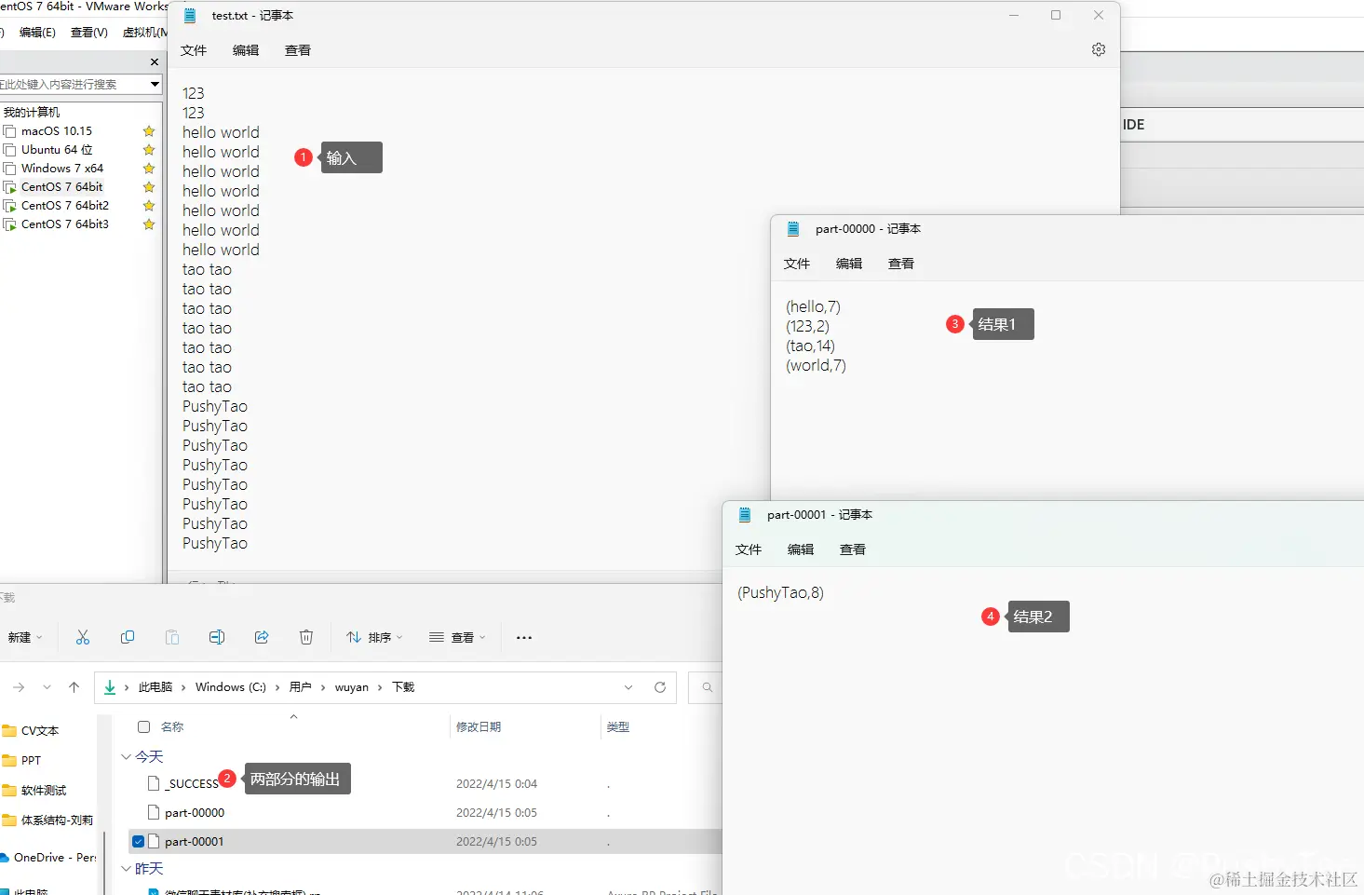The image size is (1364, 895).
Task: Toggle favorite star for Ubuntu 64 位
Action: coord(149,150)
